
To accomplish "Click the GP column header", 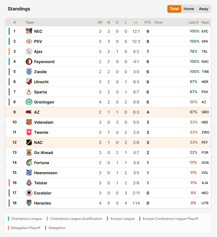I will tap(100, 22).
